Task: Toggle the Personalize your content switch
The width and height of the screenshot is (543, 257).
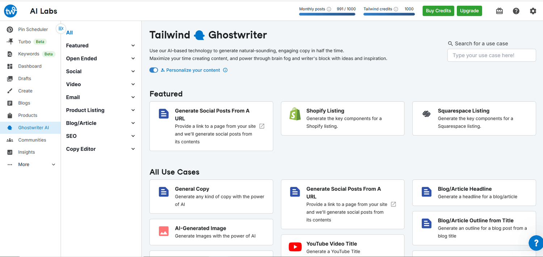Action: (x=154, y=70)
